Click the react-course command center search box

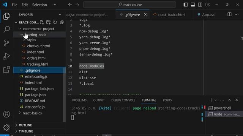click(129, 5)
